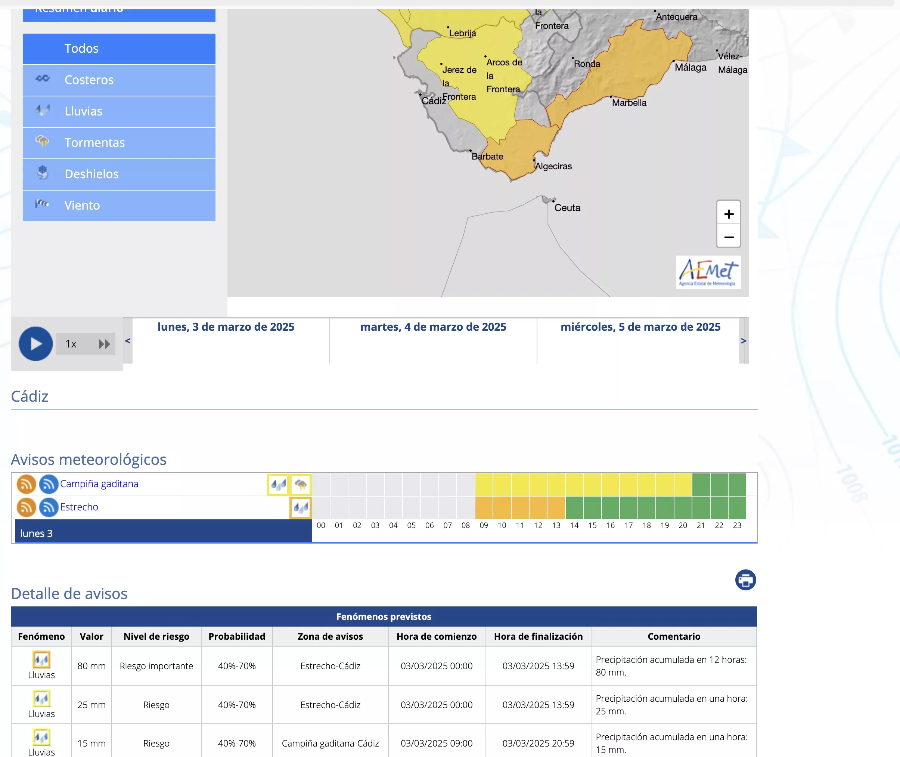Zoom in on the map
Image resolution: width=900 pixels, height=757 pixels.
pyautogui.click(x=729, y=213)
